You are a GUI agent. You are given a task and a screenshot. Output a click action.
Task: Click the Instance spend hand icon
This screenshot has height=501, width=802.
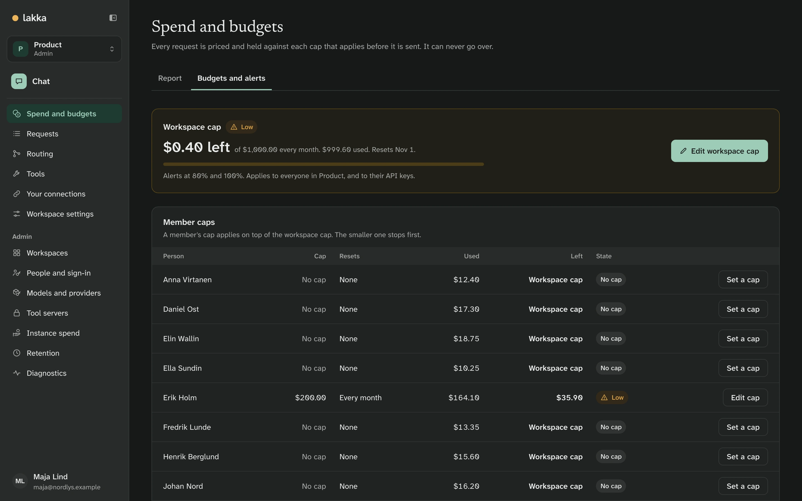coord(17,333)
